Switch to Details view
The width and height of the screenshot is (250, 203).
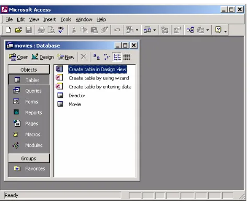[x=127, y=57]
